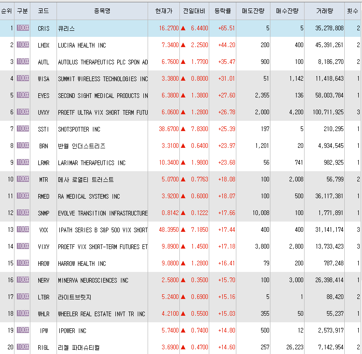Click the 매도잔량 column header
The height and width of the screenshot is (354, 362).
coord(253,11)
